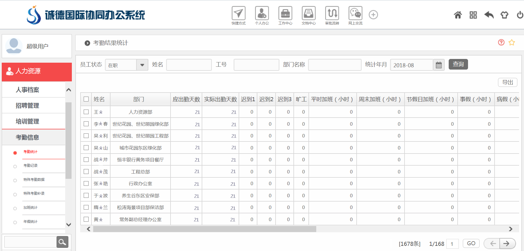This screenshot has width=524, height=251.
Task: Select 考勤记录 in the sidebar
Action: coord(31,166)
